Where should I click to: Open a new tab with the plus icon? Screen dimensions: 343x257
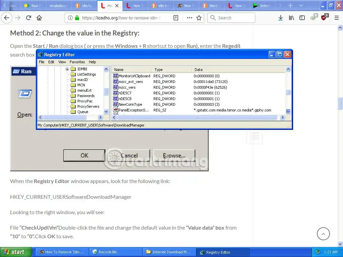click(290, 5)
